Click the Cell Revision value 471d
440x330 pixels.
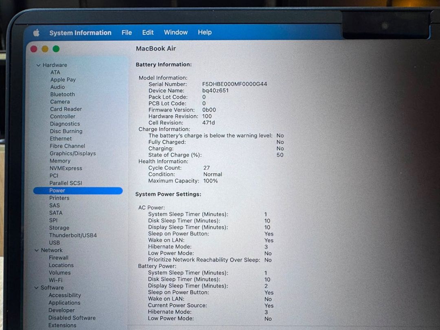coord(209,123)
